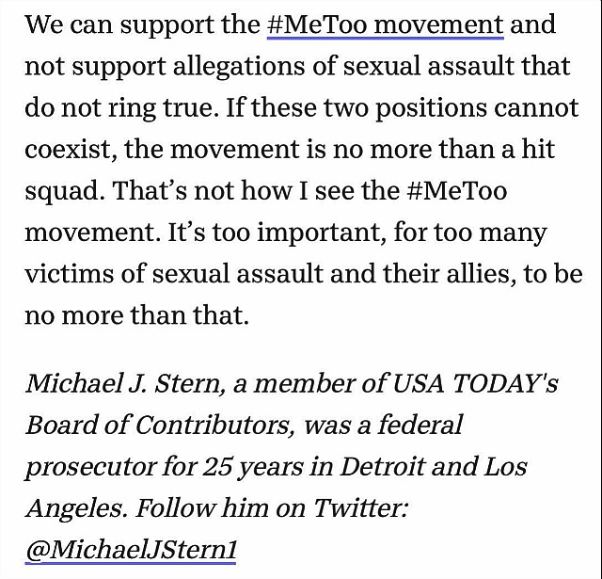Open the #MeToo movement hyperlink

pyautogui.click(x=385, y=24)
